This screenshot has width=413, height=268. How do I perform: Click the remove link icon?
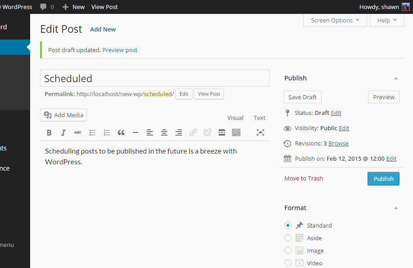(207, 133)
